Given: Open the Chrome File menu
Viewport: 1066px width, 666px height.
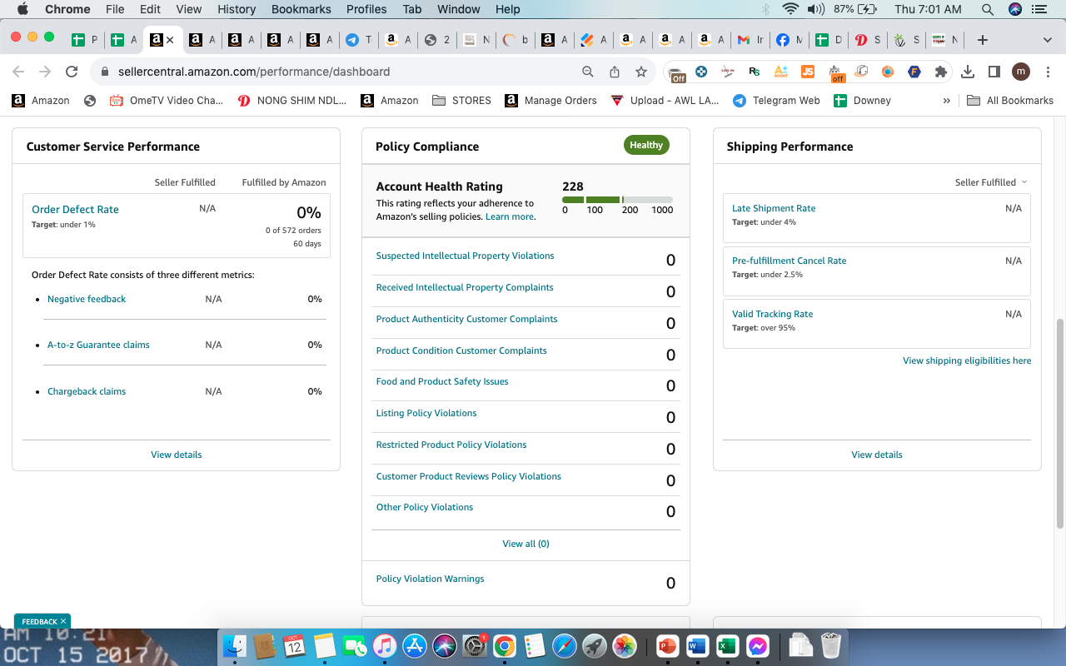Looking at the screenshot, I should tap(115, 9).
